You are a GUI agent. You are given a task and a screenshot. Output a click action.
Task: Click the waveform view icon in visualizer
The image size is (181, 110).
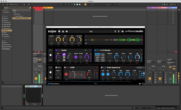coord(86,37)
